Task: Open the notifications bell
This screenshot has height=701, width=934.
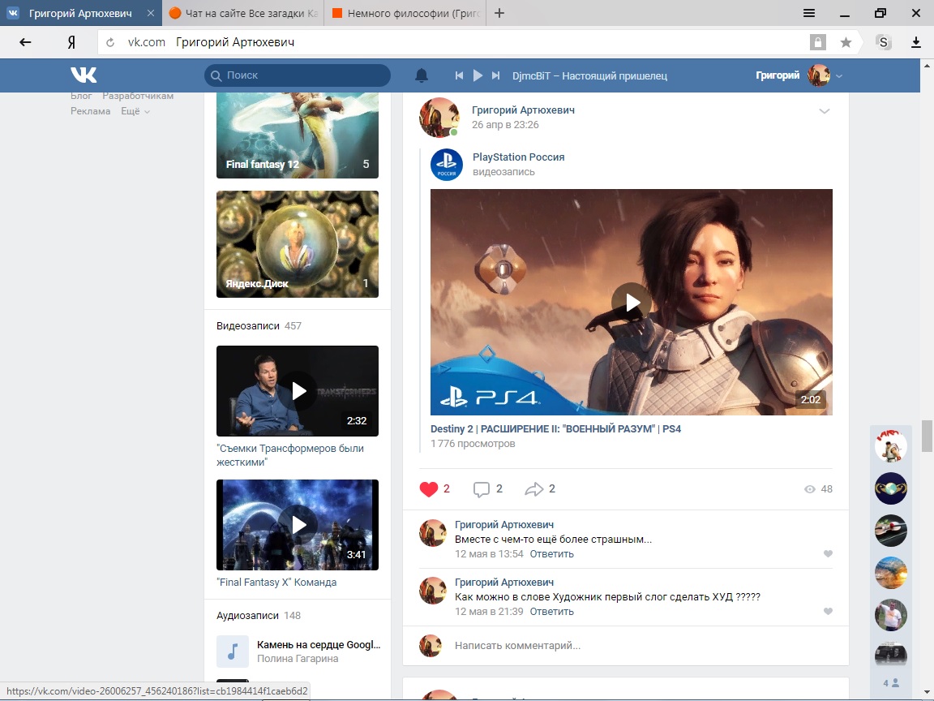Action: (422, 75)
